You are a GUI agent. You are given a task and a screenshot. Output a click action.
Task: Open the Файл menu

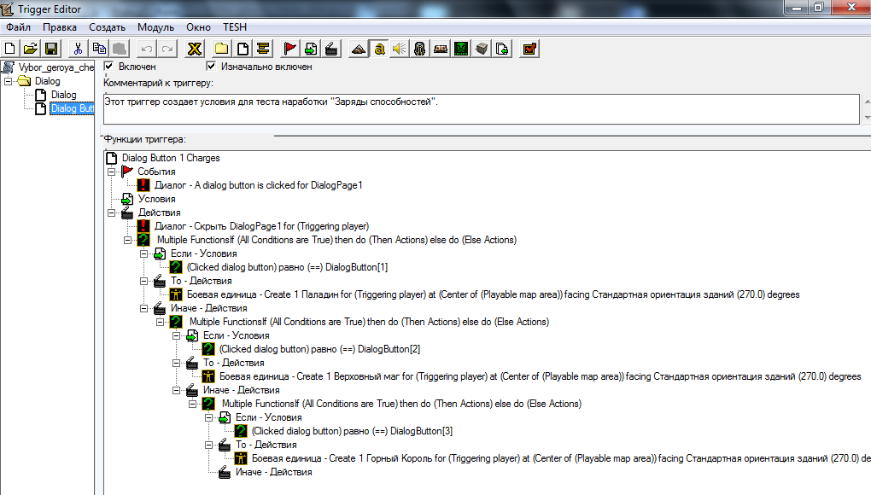(x=18, y=27)
